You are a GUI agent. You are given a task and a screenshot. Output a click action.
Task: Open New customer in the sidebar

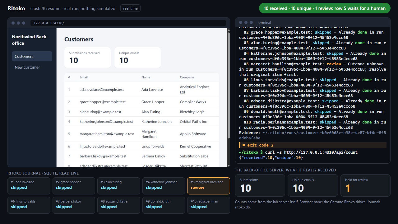pos(32,67)
